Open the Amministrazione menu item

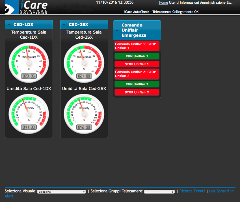tap(213, 3)
